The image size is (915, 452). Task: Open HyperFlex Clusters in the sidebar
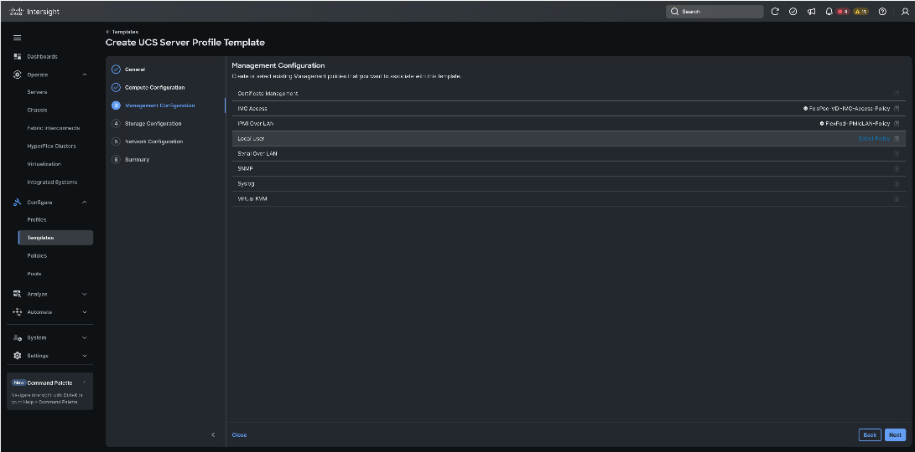click(x=51, y=146)
